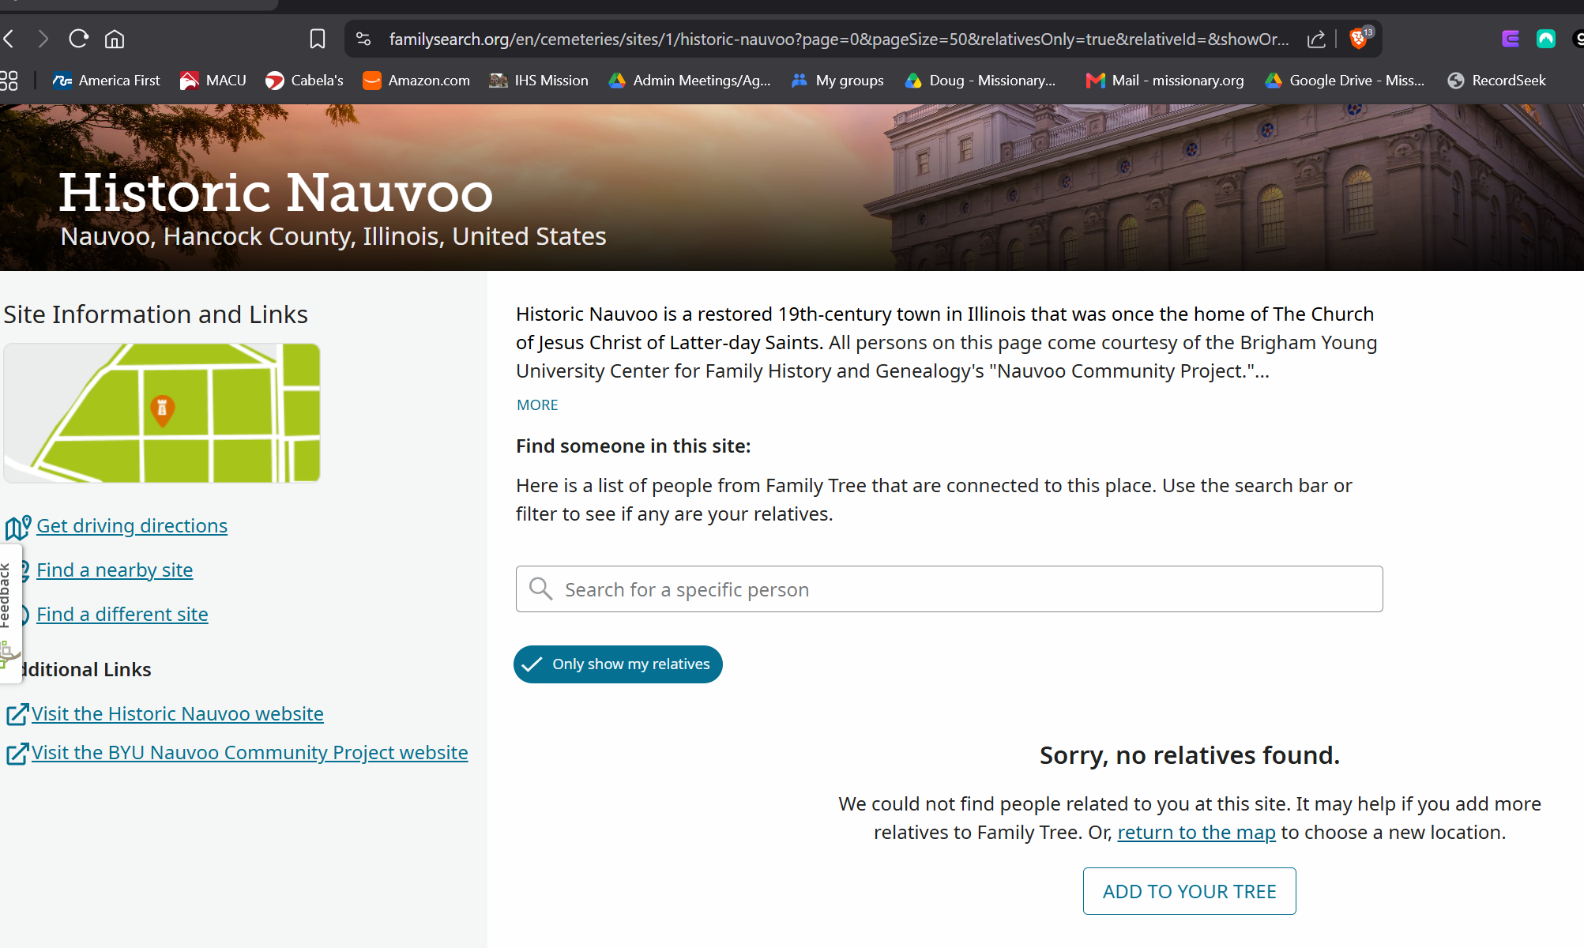The image size is (1584, 948).
Task: Open the IHS Mission bookmark
Action: [539, 81]
